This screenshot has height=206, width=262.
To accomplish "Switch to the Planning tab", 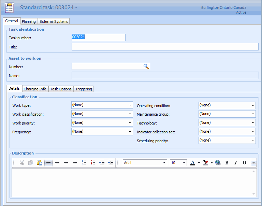I will [29, 21].
